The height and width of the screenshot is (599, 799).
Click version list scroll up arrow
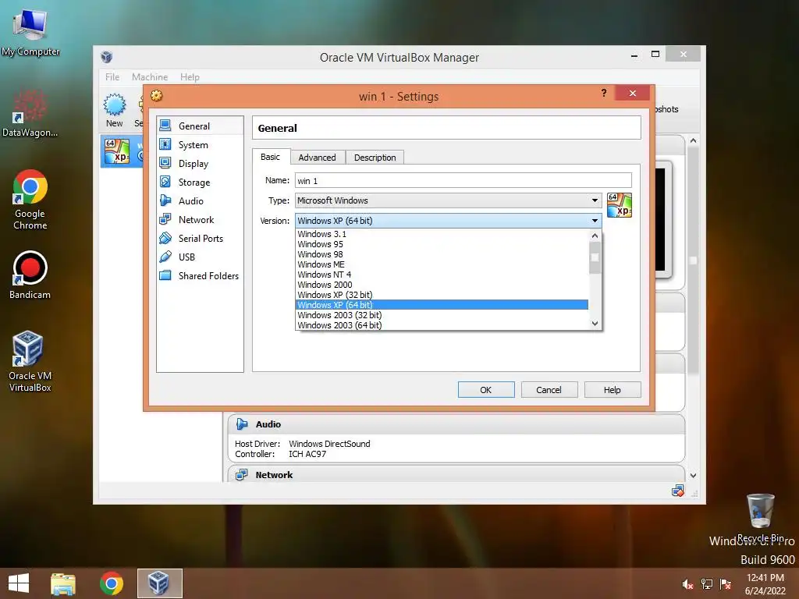[x=595, y=236]
